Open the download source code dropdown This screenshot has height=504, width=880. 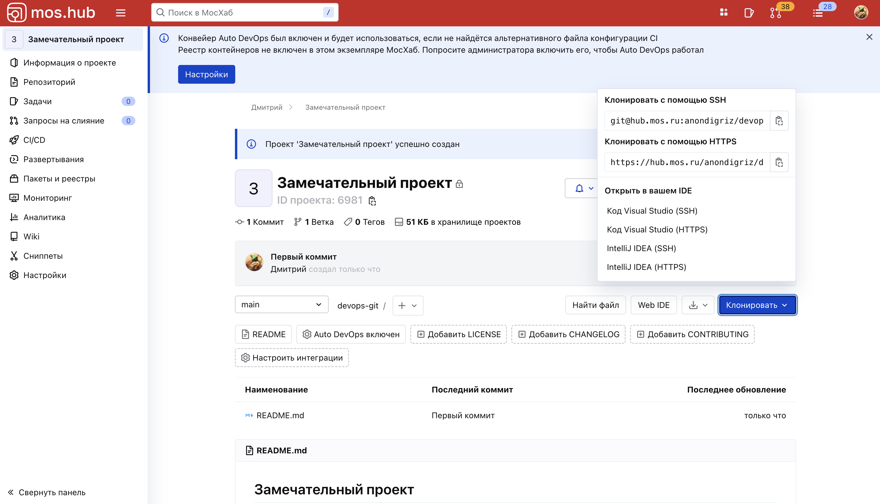pos(698,305)
